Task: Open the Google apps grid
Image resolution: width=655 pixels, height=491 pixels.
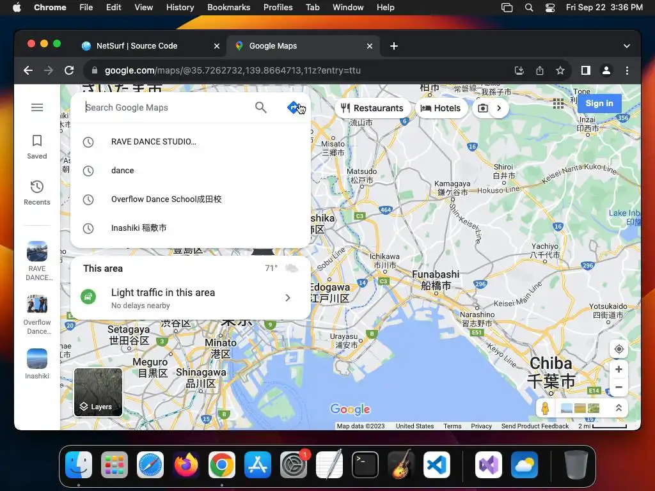Action: coord(558,103)
